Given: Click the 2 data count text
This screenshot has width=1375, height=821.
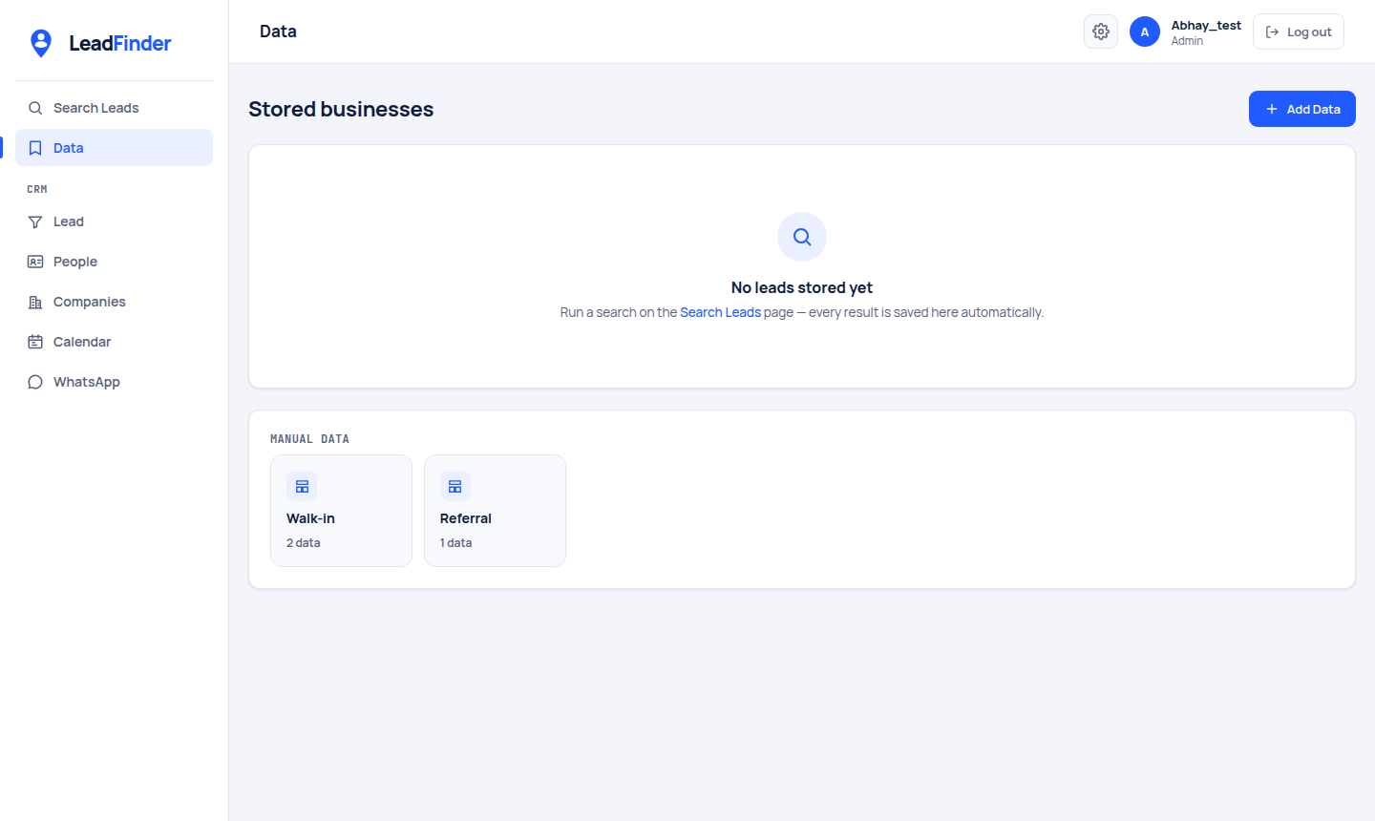Looking at the screenshot, I should pyautogui.click(x=304, y=542).
